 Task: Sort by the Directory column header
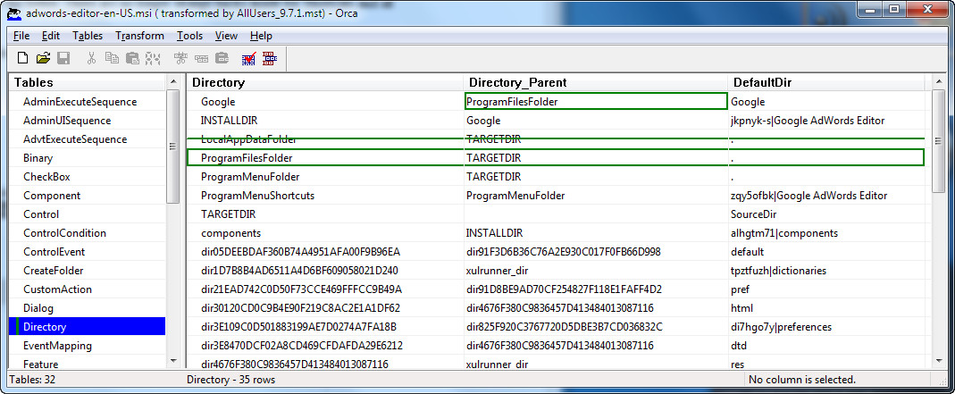[x=325, y=82]
